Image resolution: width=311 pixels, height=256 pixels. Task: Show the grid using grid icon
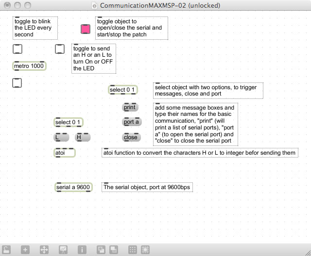coord(132,250)
